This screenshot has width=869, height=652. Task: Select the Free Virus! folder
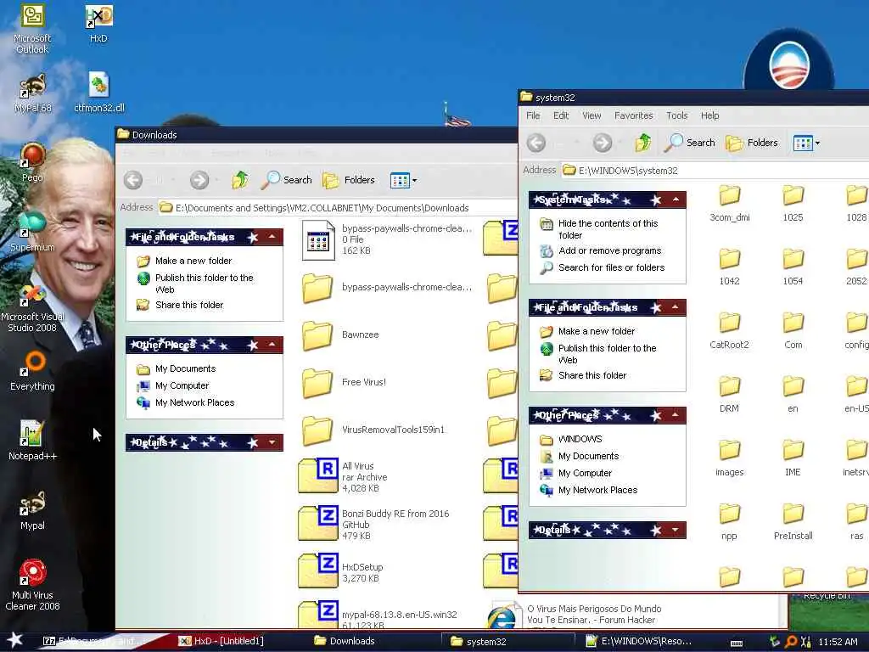pos(345,382)
